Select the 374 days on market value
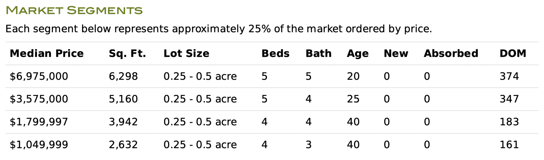The width and height of the screenshot is (544, 160). (509, 76)
